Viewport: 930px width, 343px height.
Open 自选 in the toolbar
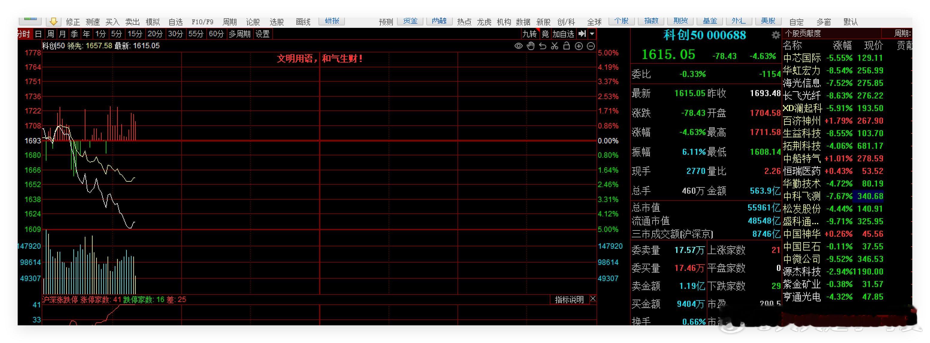click(176, 22)
